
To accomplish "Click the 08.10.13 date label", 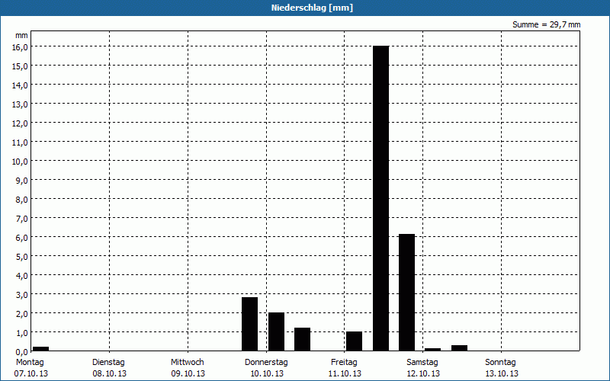I will 110,373.
